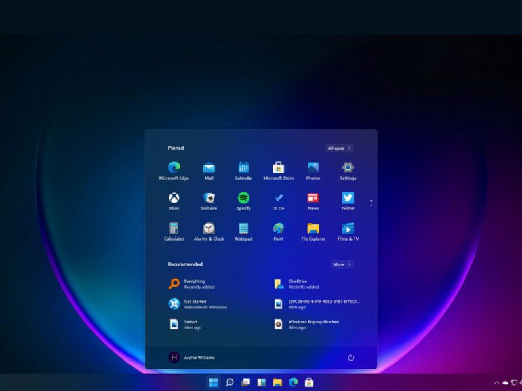Open File Explorer on the taskbar
The height and width of the screenshot is (391, 522).
(x=277, y=382)
